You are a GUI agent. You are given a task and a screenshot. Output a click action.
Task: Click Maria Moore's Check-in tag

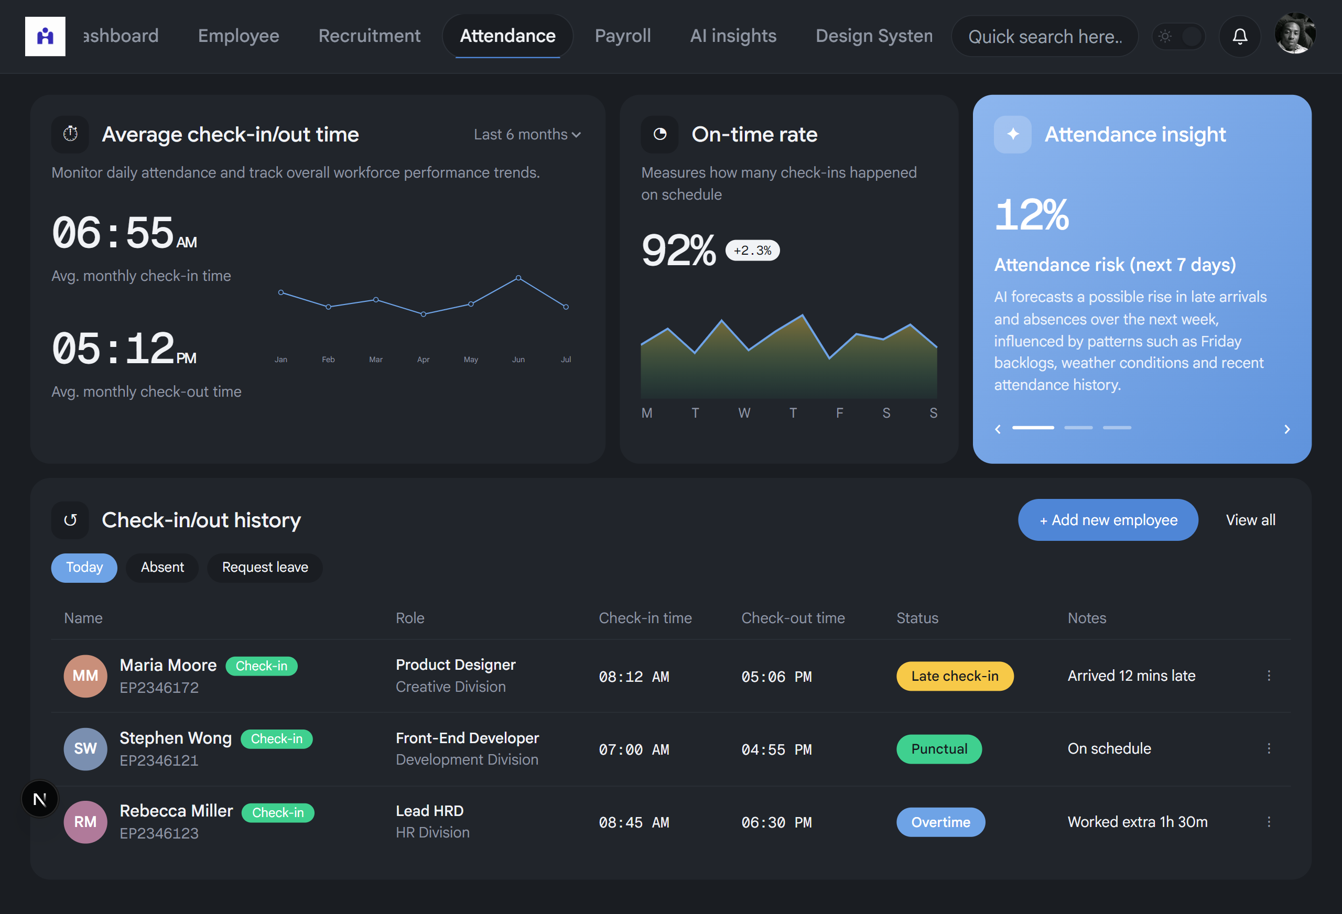[x=261, y=666]
